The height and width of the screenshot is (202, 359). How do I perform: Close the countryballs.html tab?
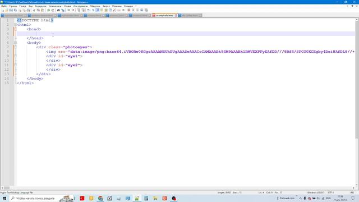click(x=176, y=15)
